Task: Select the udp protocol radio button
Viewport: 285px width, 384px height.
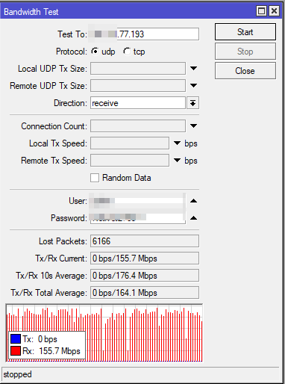Action: (95, 52)
